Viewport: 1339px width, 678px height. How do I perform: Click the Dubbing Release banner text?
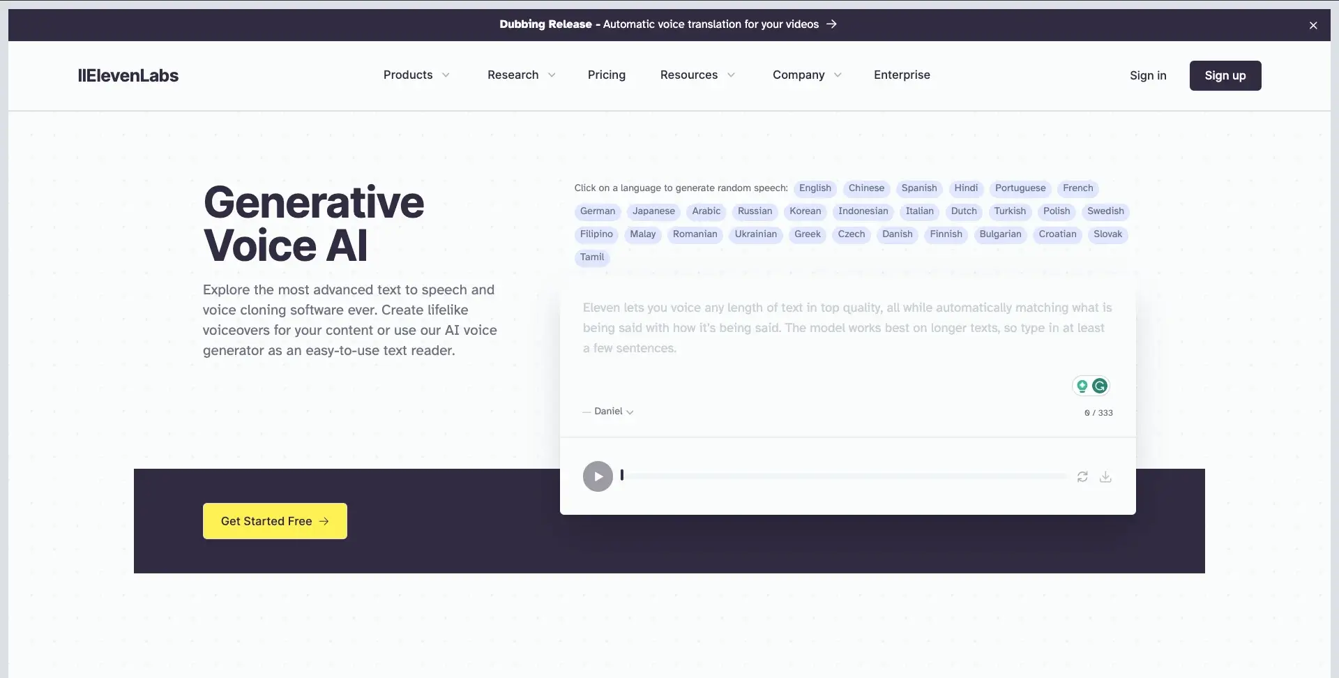pos(659,24)
